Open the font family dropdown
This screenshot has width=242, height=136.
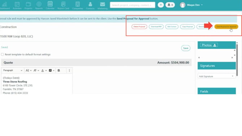[36, 71]
